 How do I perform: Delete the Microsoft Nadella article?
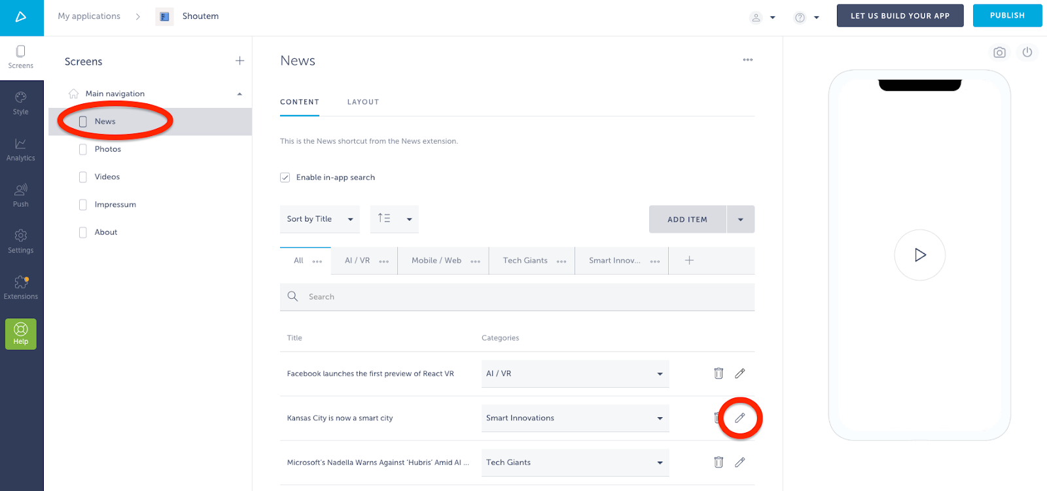(x=719, y=462)
